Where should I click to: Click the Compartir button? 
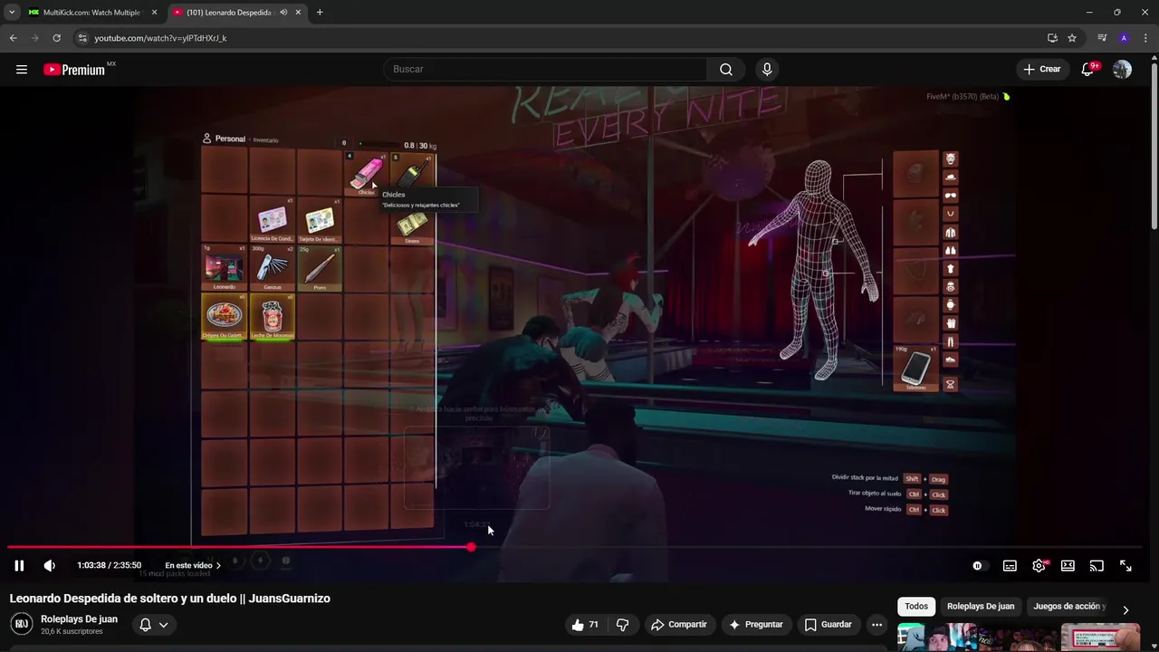pos(679,625)
